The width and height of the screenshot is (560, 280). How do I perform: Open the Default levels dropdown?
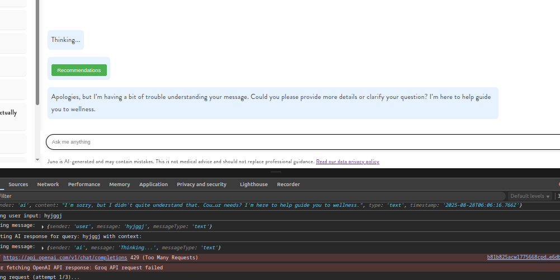530,196
